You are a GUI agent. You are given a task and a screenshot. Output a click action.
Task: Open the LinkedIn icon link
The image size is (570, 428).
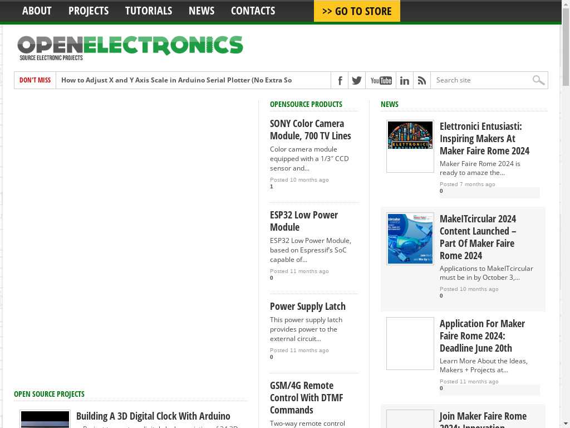pos(404,80)
